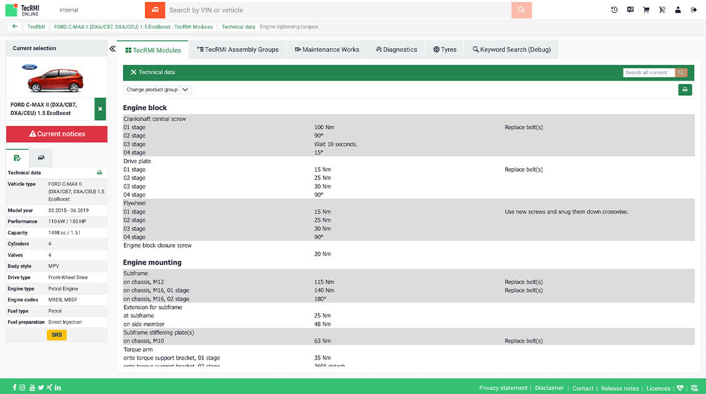Switch to the TecRMI Modules tab
This screenshot has height=394, width=706.
coord(153,50)
